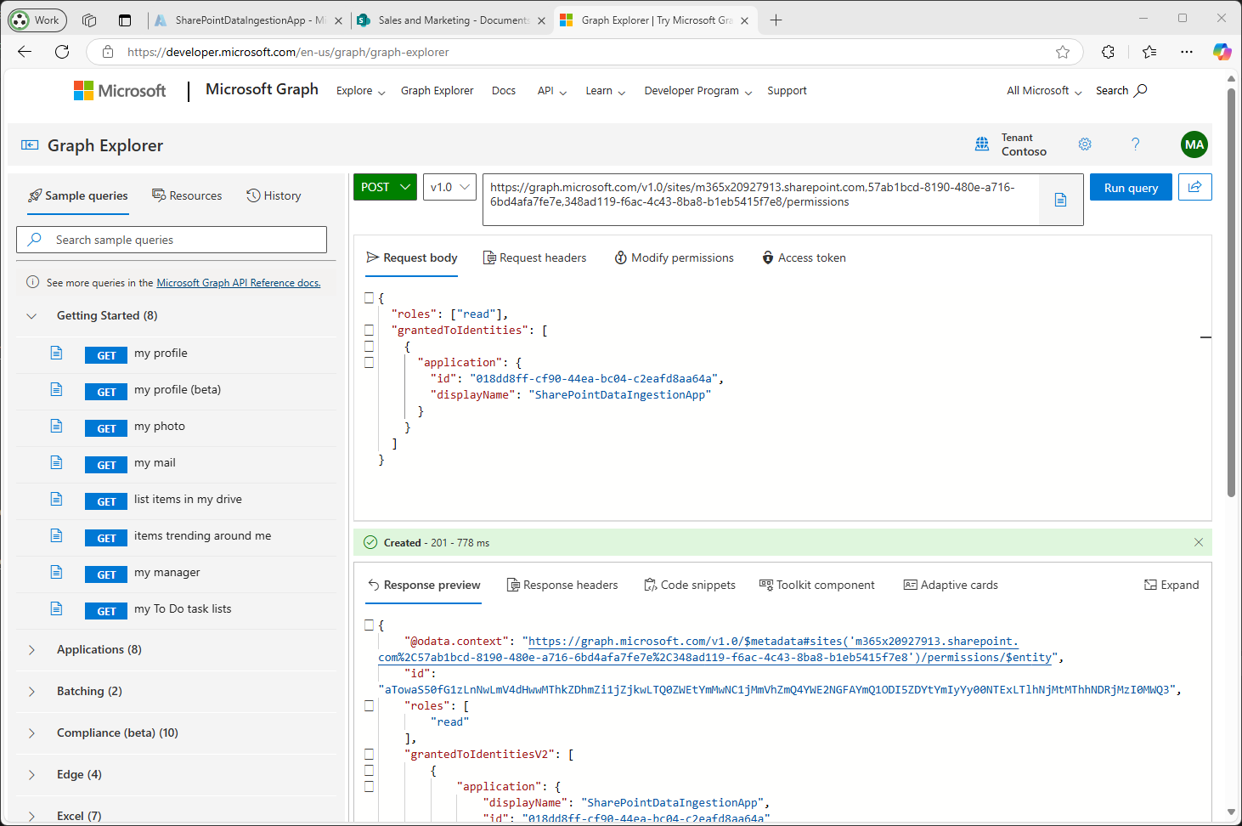Open the Code snippets tab
Viewport: 1242px width, 826px height.
point(690,585)
